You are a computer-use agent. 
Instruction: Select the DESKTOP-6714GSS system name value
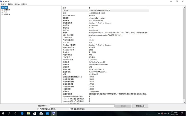click(x=96, y=20)
